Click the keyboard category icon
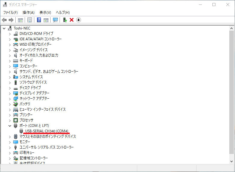This screenshot has width=235, height=172. click(x=16, y=61)
